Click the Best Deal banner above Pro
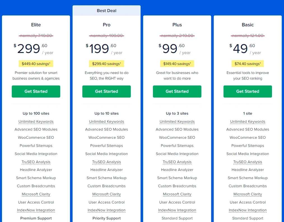Screen dimensions: 284x222 pyautogui.click(x=106, y=11)
